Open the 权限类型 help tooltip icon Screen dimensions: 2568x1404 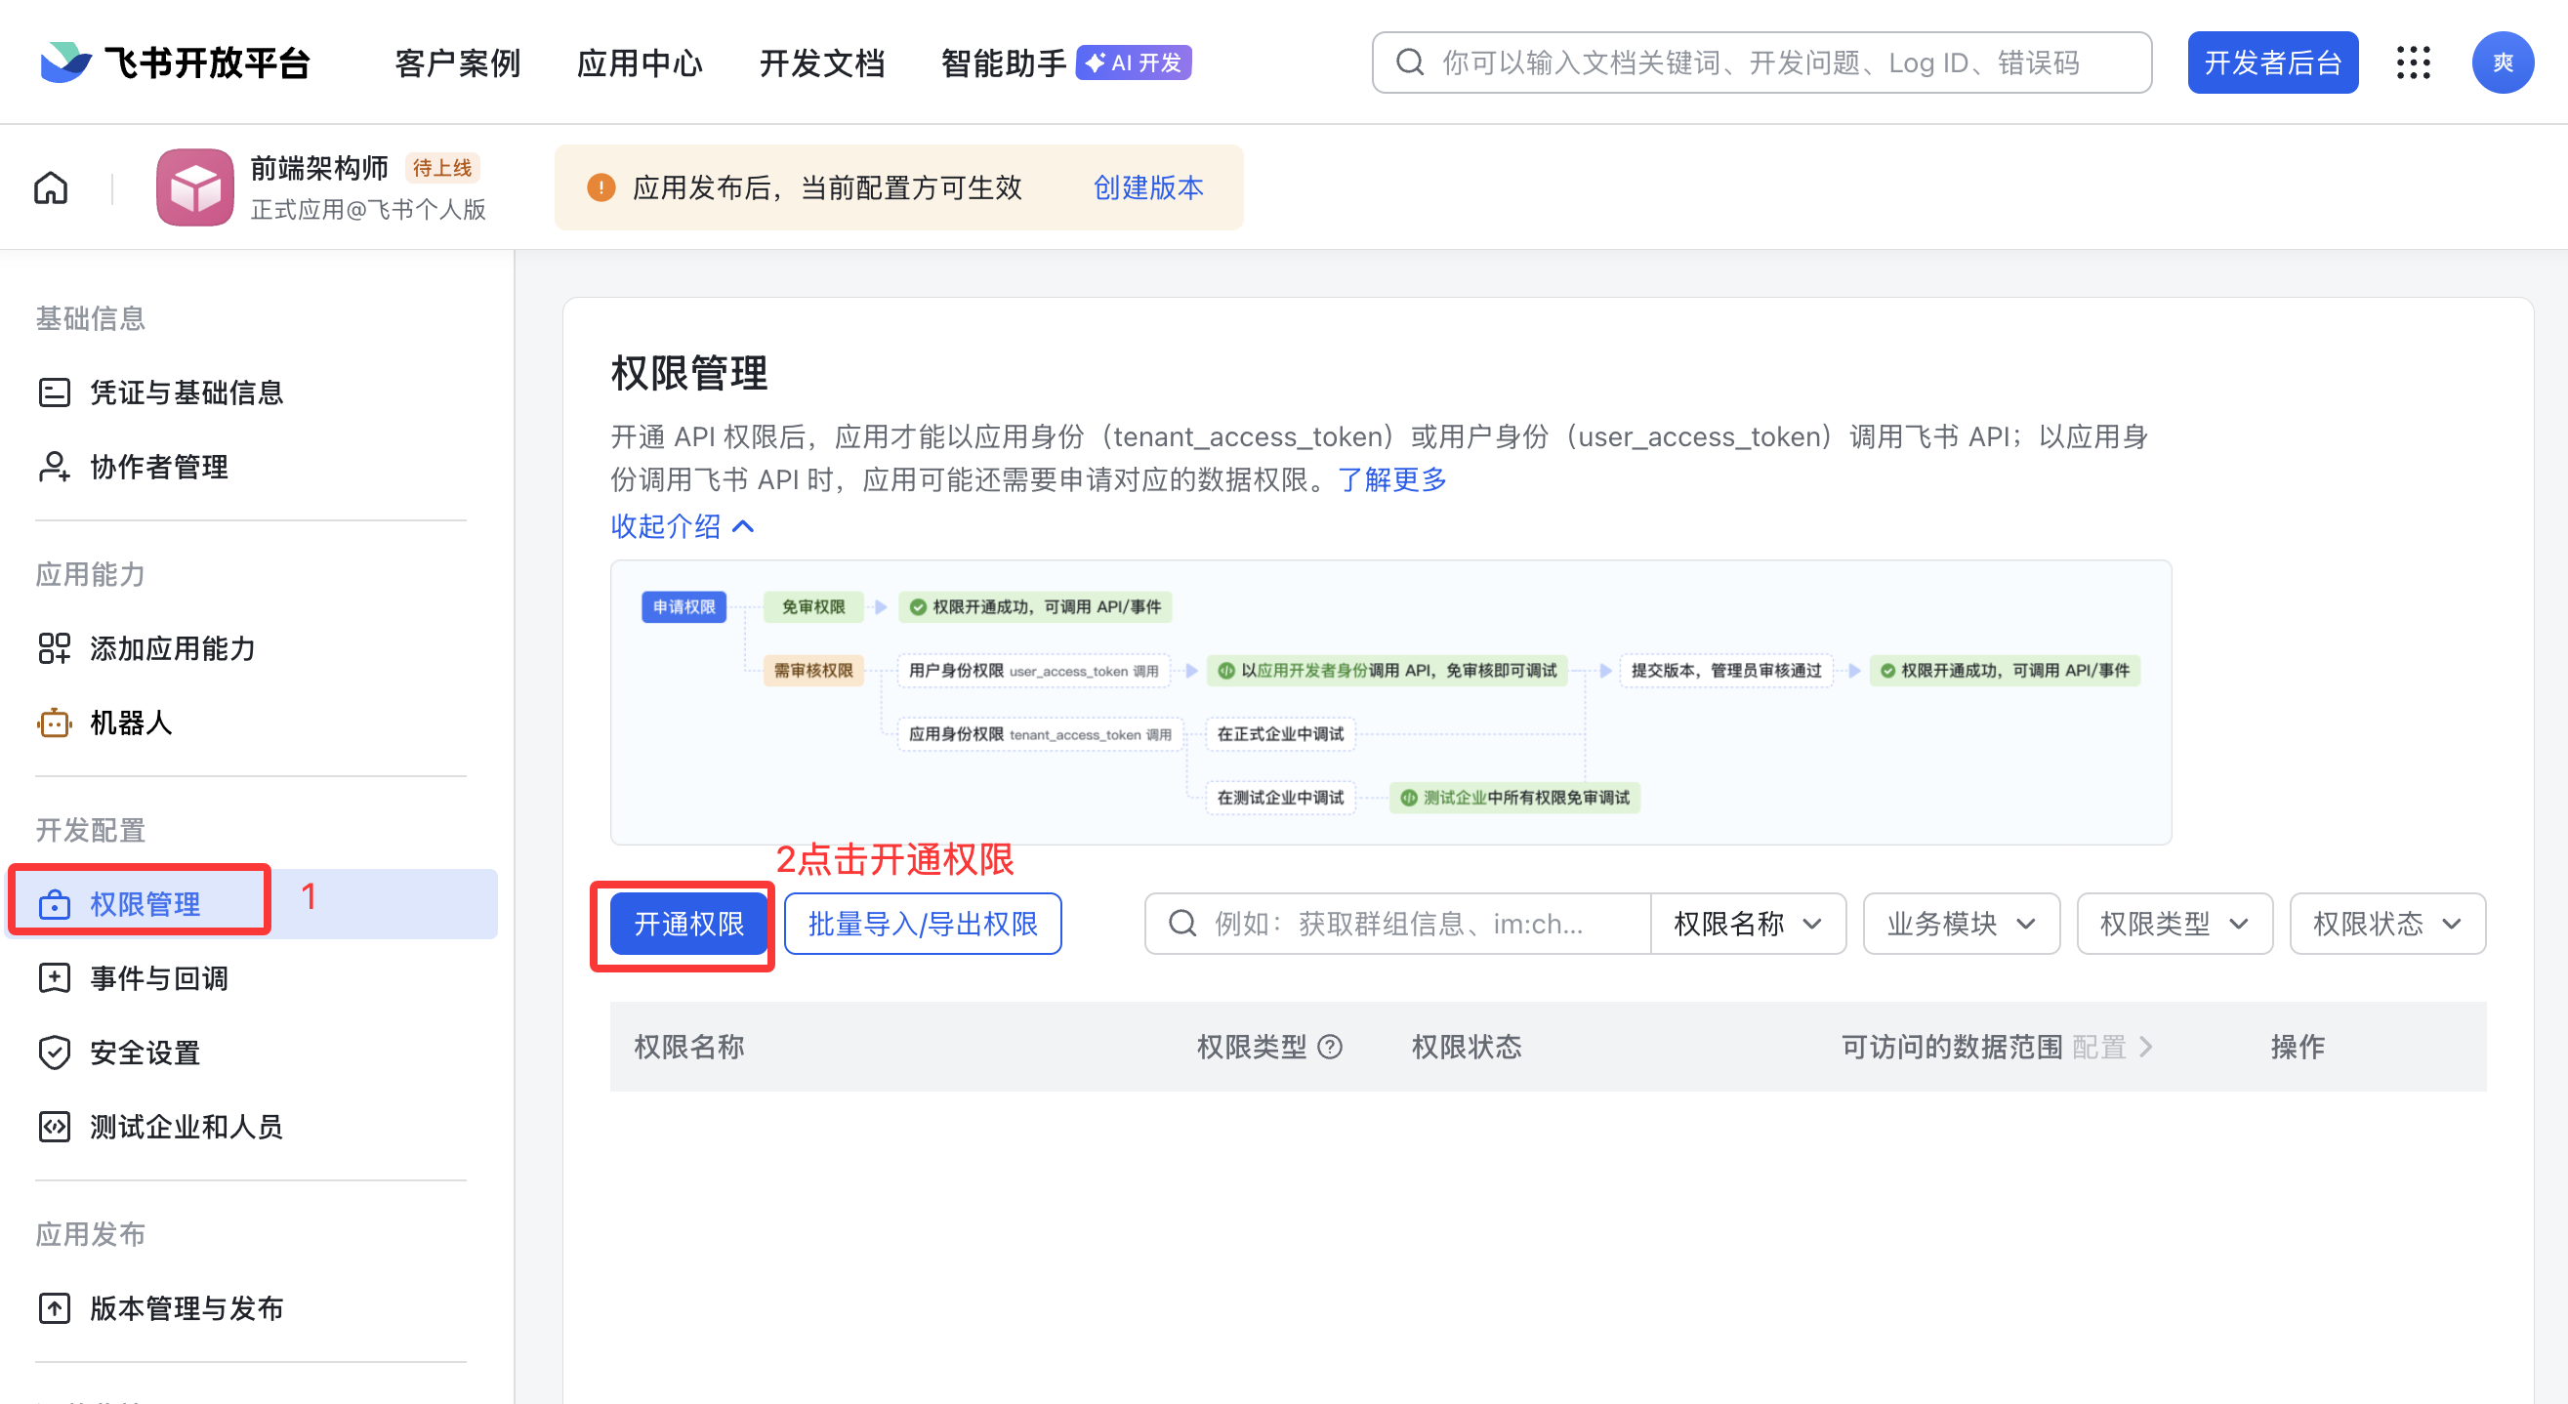pyautogui.click(x=1330, y=1047)
